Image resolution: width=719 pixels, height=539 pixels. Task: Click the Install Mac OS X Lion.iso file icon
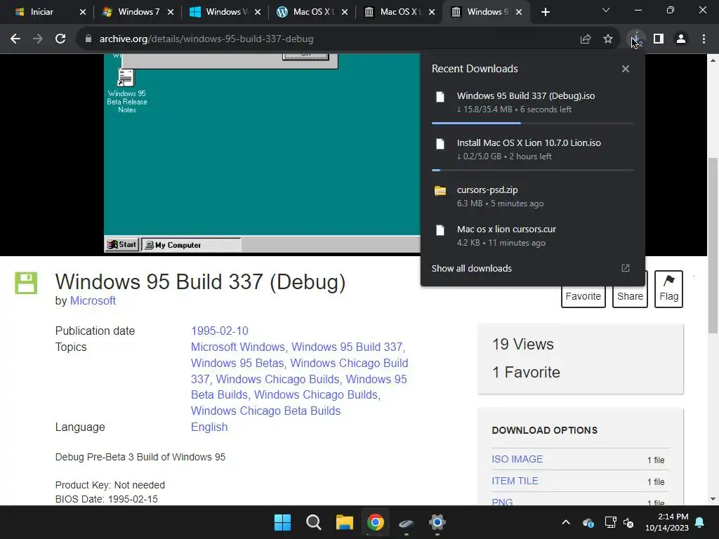[x=440, y=144]
